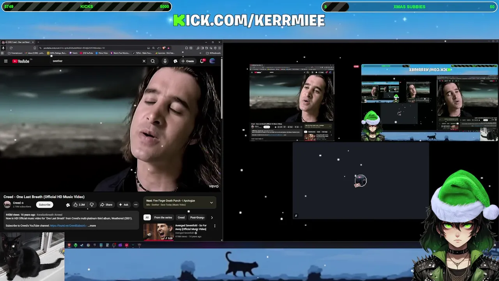Switch to the Creed browser tab

coord(18,42)
